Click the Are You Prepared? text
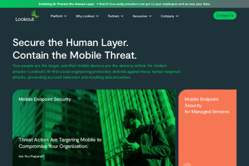Image resolution: width=249 pixels, height=166 pixels. click(31, 156)
